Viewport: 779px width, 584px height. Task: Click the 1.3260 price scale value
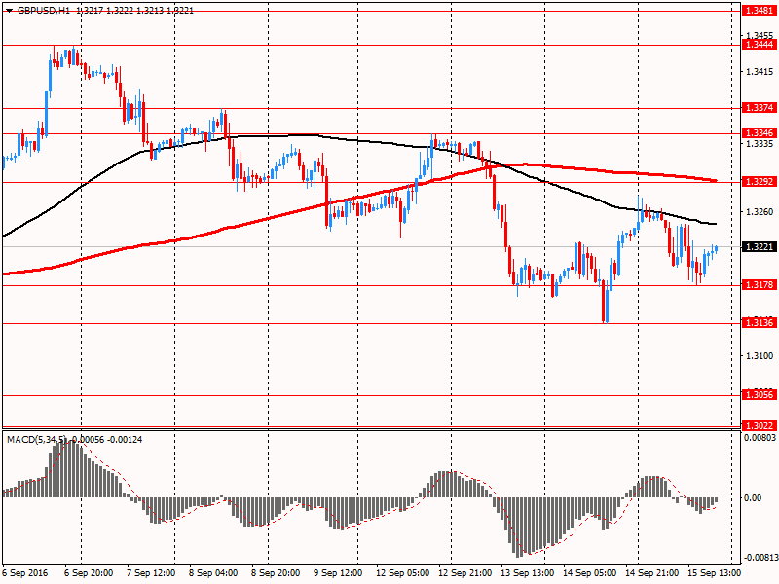pyautogui.click(x=760, y=212)
